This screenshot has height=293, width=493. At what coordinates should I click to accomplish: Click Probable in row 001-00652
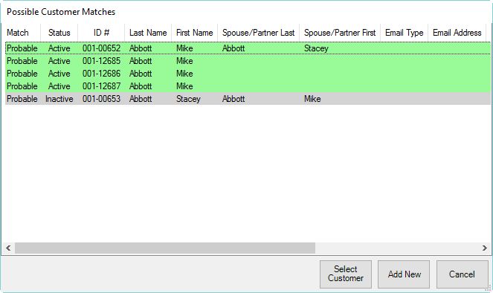(22, 48)
